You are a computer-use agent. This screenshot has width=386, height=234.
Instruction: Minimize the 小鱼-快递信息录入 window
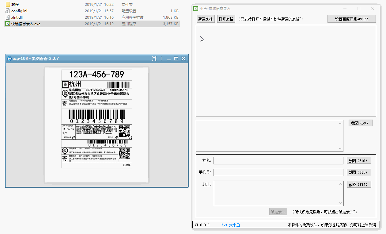pos(345,9)
